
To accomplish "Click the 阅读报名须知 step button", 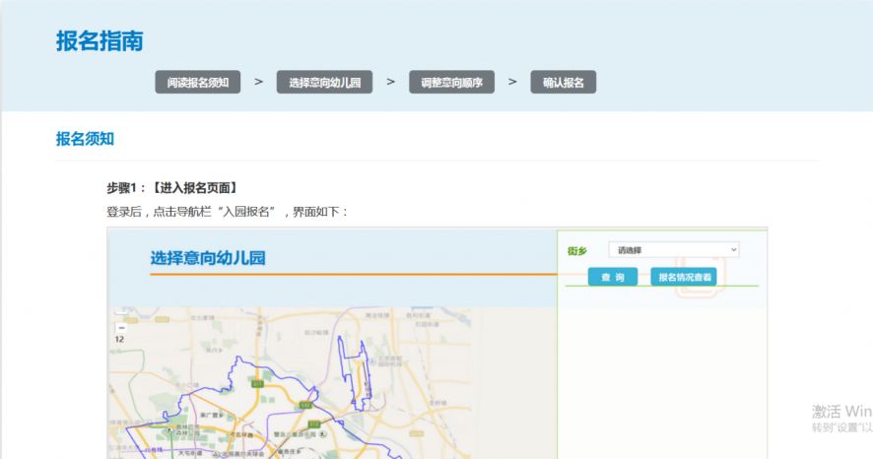I will coord(198,83).
